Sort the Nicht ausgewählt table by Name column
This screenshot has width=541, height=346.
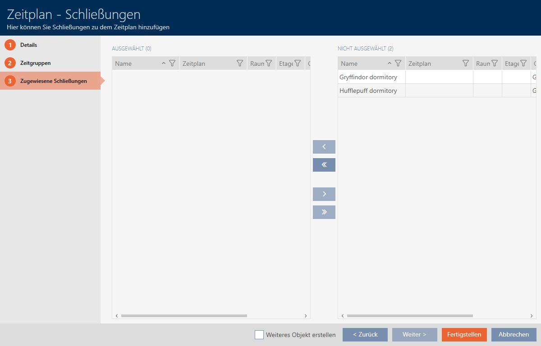(361, 64)
